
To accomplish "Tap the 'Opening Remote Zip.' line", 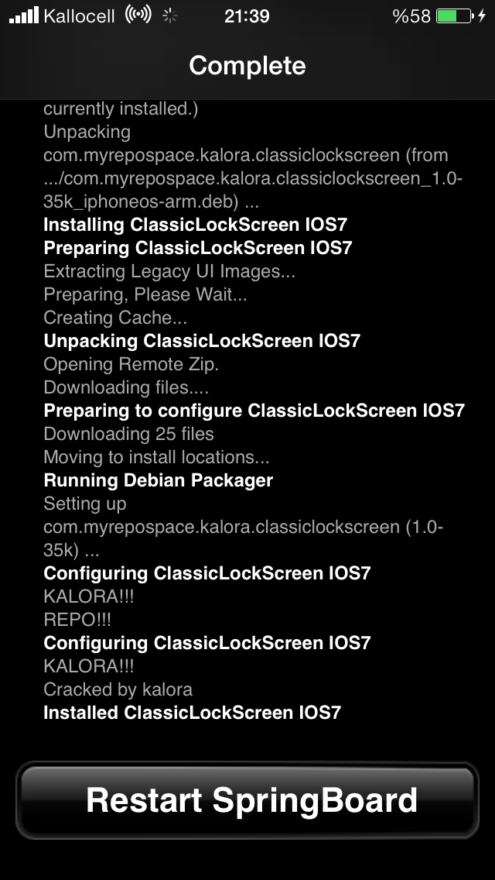I will pos(131,364).
